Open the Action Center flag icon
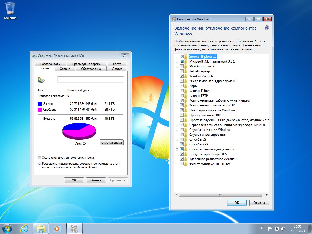Screen dimensions: 312x234 [x=270, y=228]
